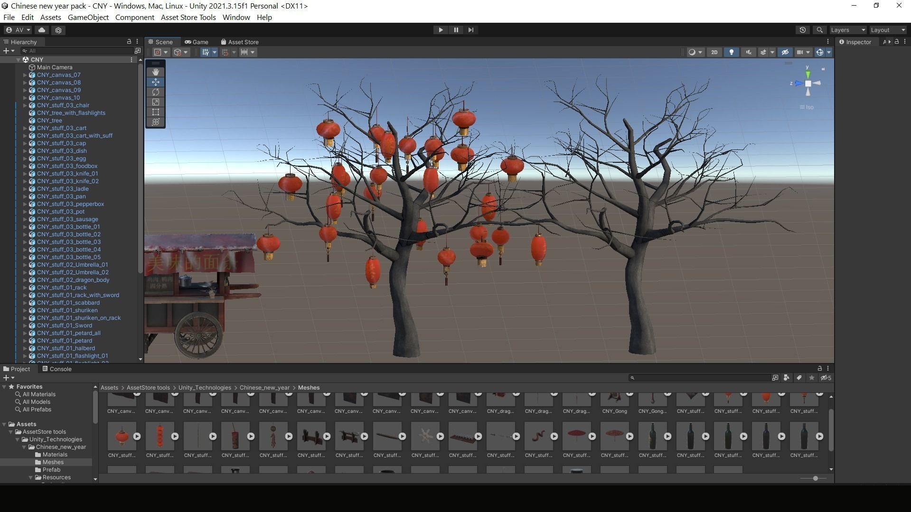Click AssetStore tools in breadcrumb path
911x512 pixels.
148,388
